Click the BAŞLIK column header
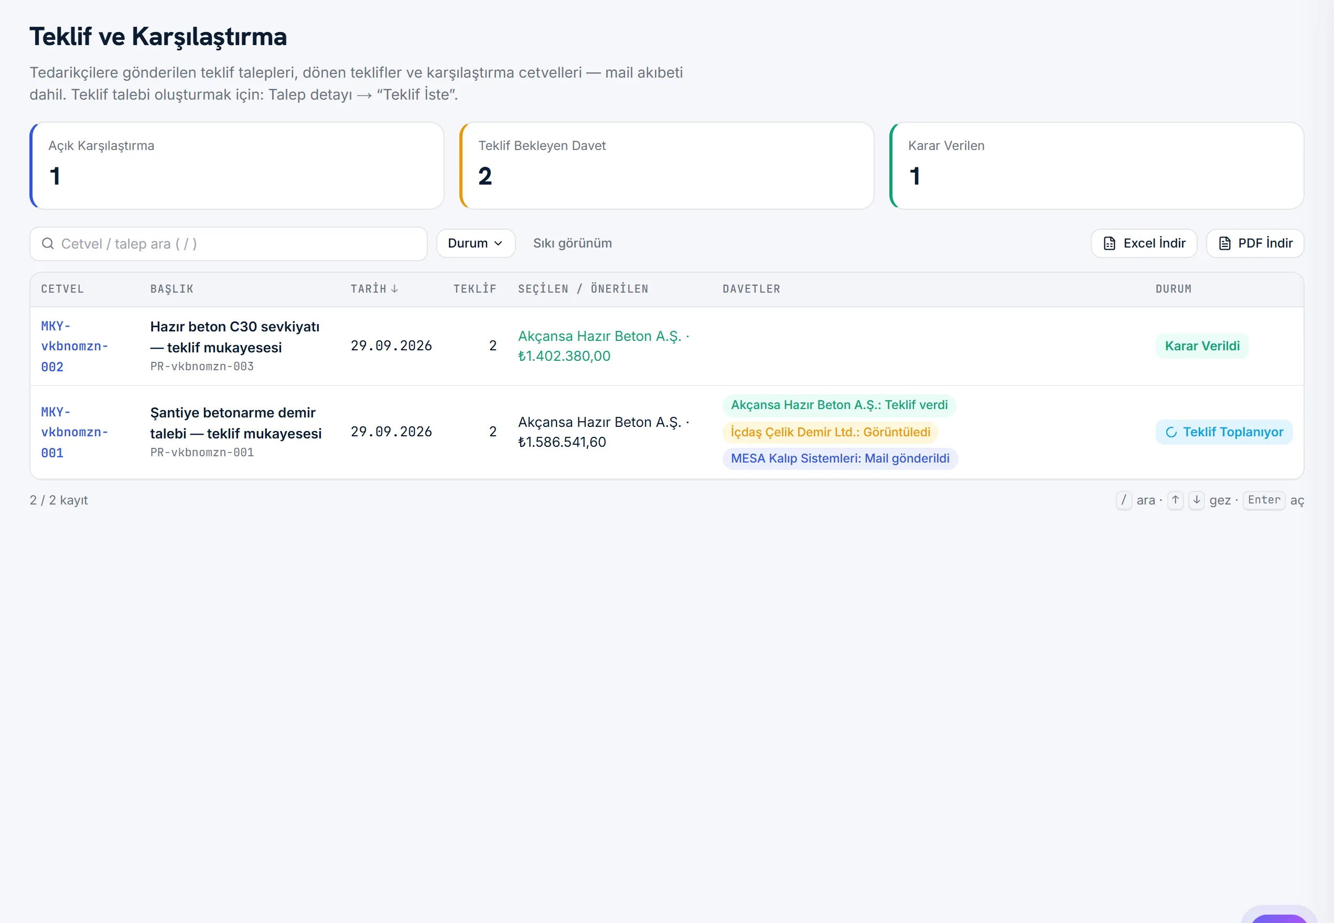This screenshot has width=1334, height=923. [x=172, y=288]
